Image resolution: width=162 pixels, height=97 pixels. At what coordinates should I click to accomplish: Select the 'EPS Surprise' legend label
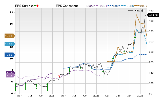click(24, 6)
